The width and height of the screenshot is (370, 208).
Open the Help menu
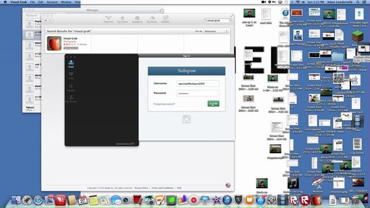coord(77,2)
